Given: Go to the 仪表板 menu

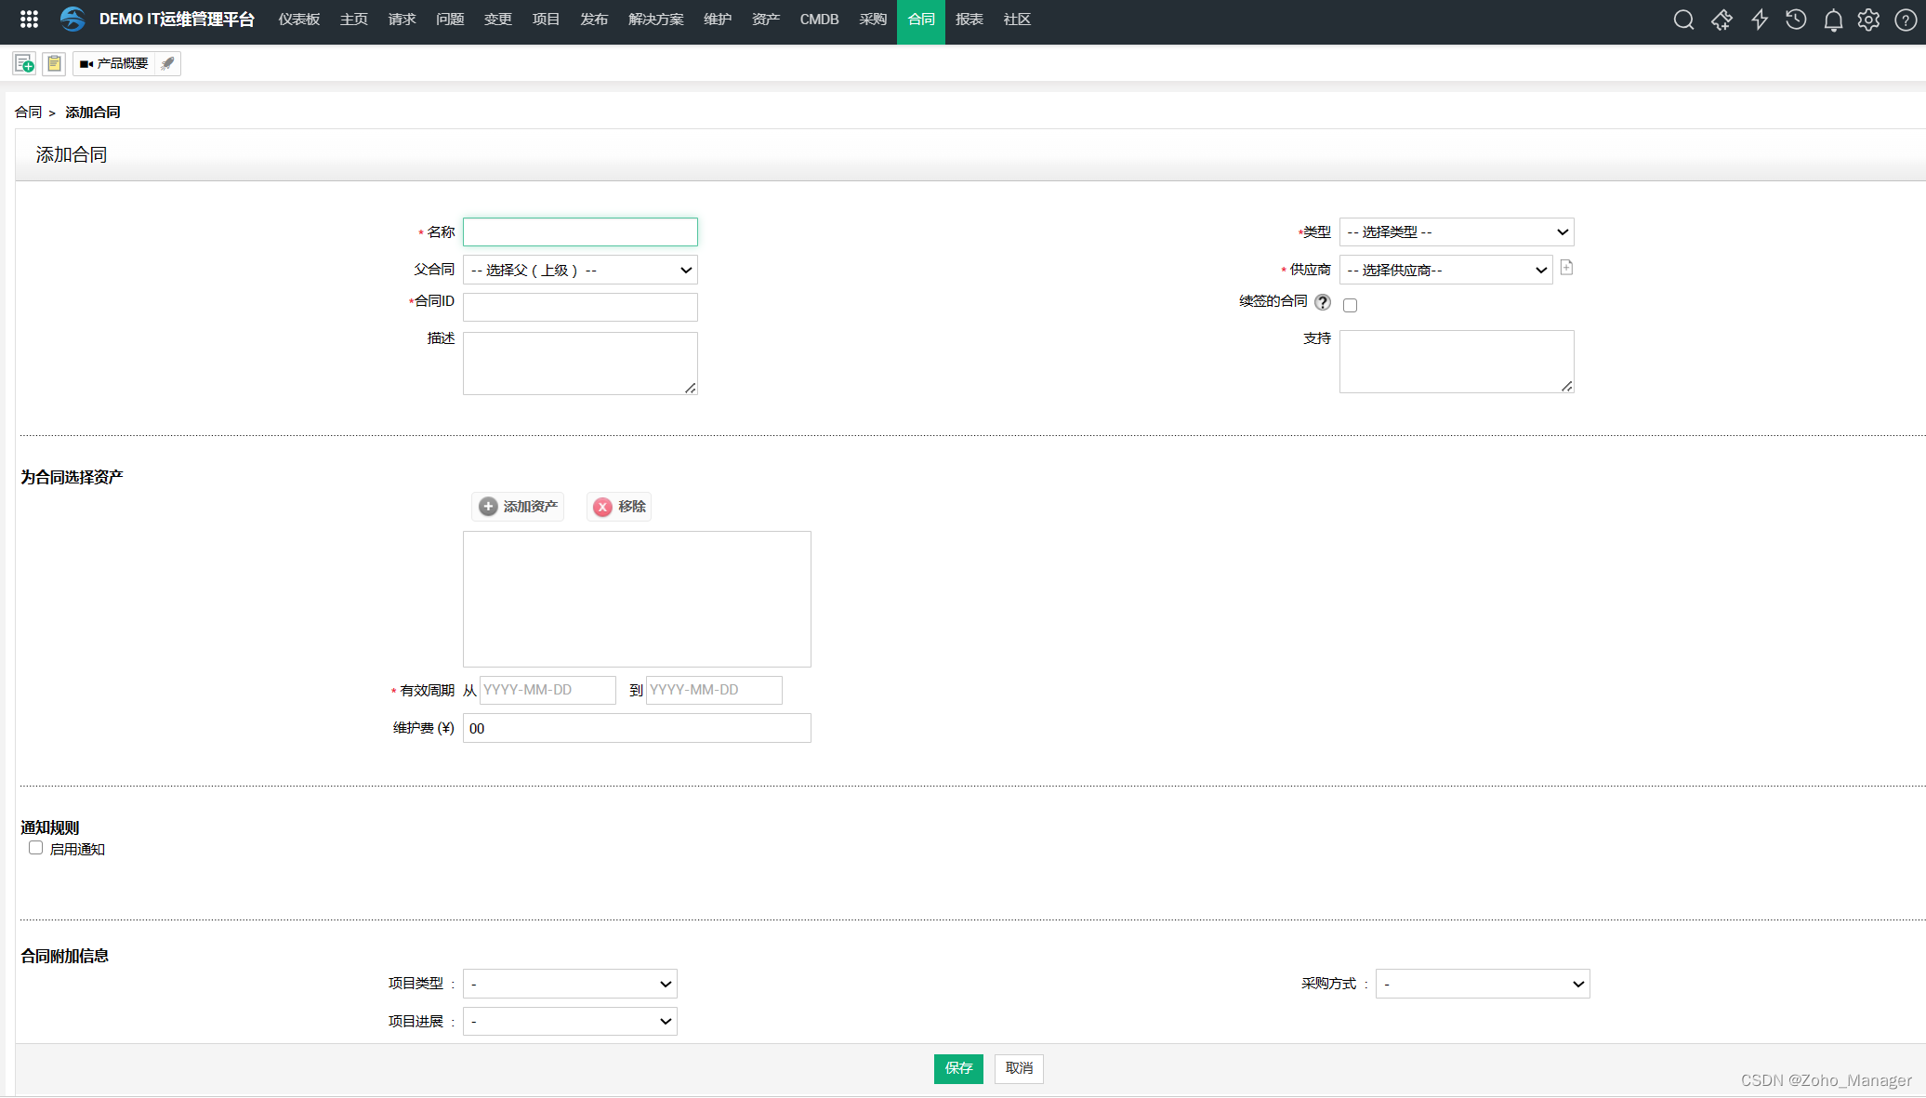Looking at the screenshot, I should coord(299,20).
